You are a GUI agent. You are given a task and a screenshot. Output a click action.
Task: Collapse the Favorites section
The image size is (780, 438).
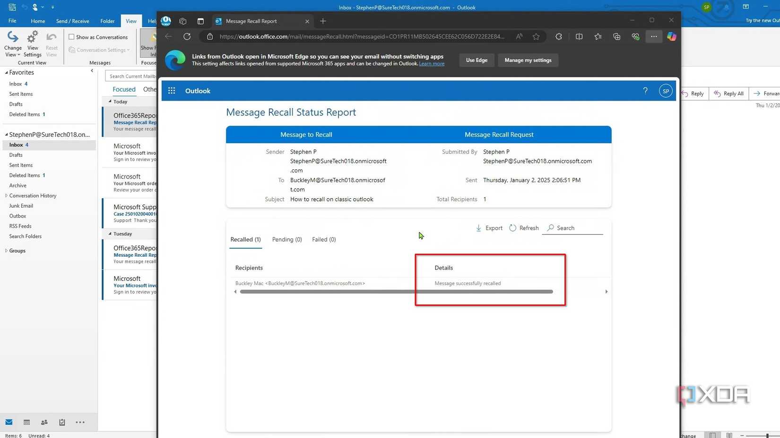(x=6, y=73)
